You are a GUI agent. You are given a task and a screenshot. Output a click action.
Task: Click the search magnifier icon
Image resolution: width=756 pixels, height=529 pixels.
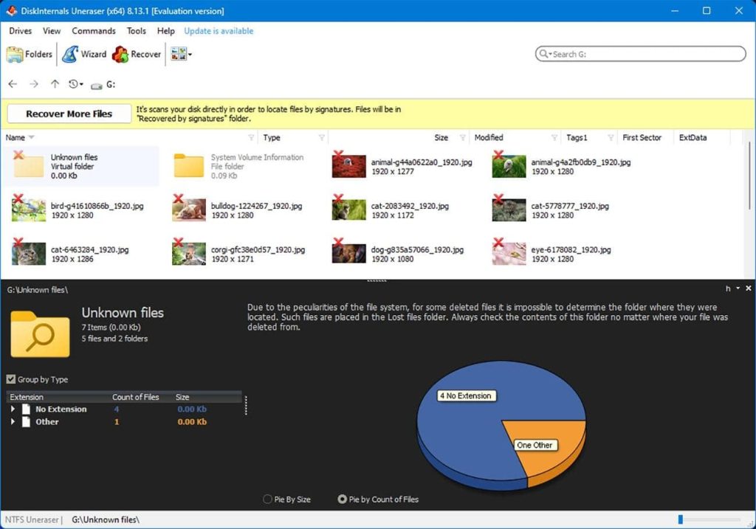point(543,54)
